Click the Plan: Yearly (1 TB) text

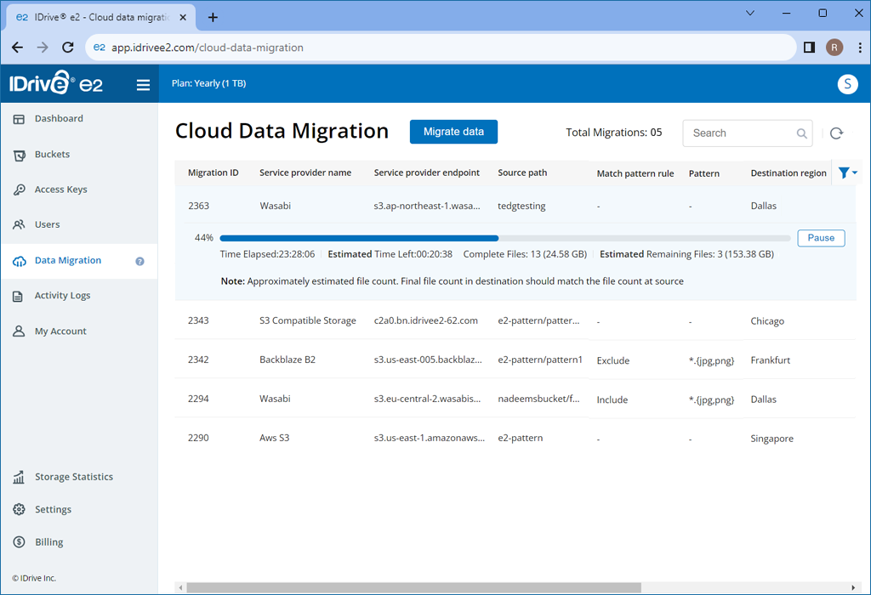tap(208, 83)
